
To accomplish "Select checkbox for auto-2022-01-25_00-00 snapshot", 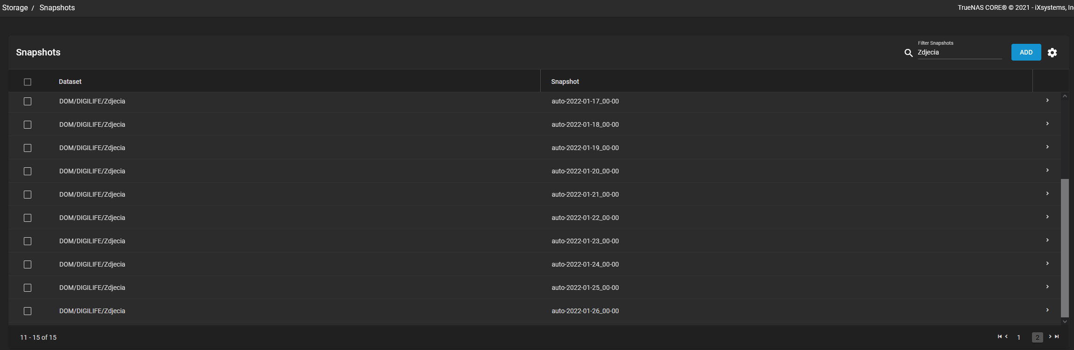I will [28, 288].
